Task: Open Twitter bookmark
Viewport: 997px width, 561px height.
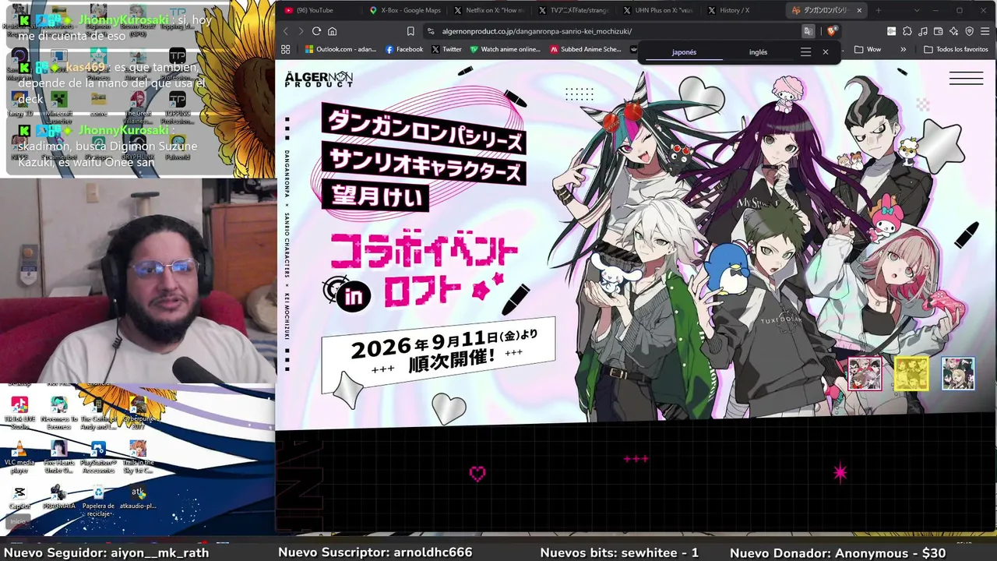Action: 446,49
